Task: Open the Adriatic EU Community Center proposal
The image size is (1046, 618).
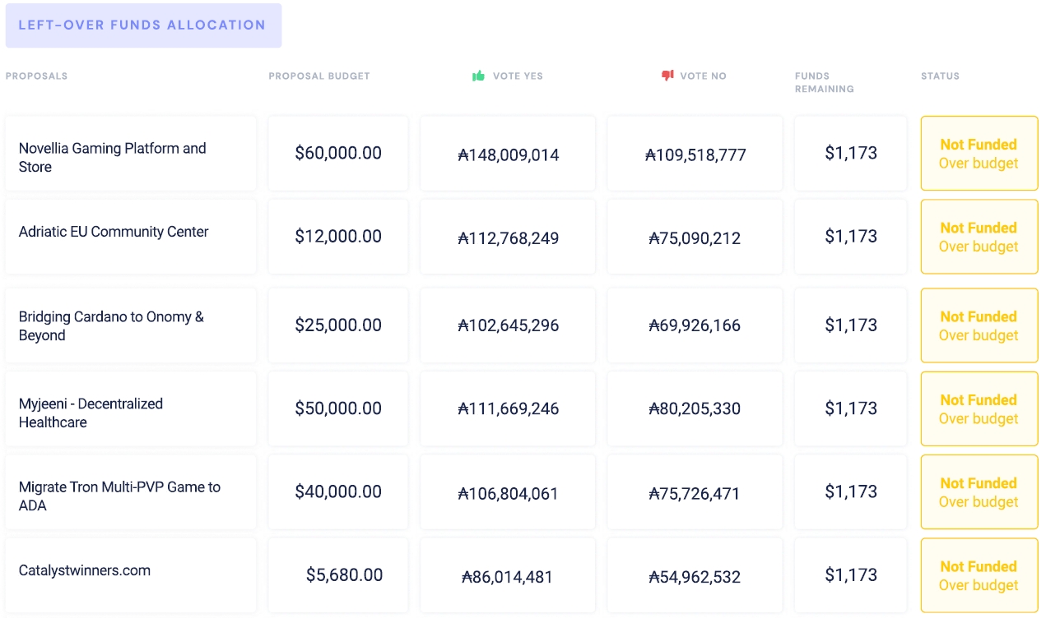Action: [x=114, y=232]
